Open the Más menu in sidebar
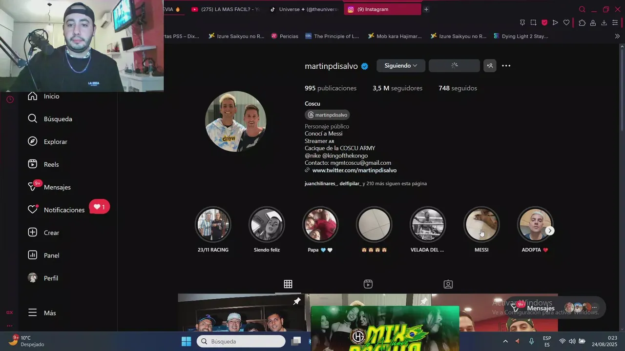This screenshot has height=351, width=625. pyautogui.click(x=42, y=313)
